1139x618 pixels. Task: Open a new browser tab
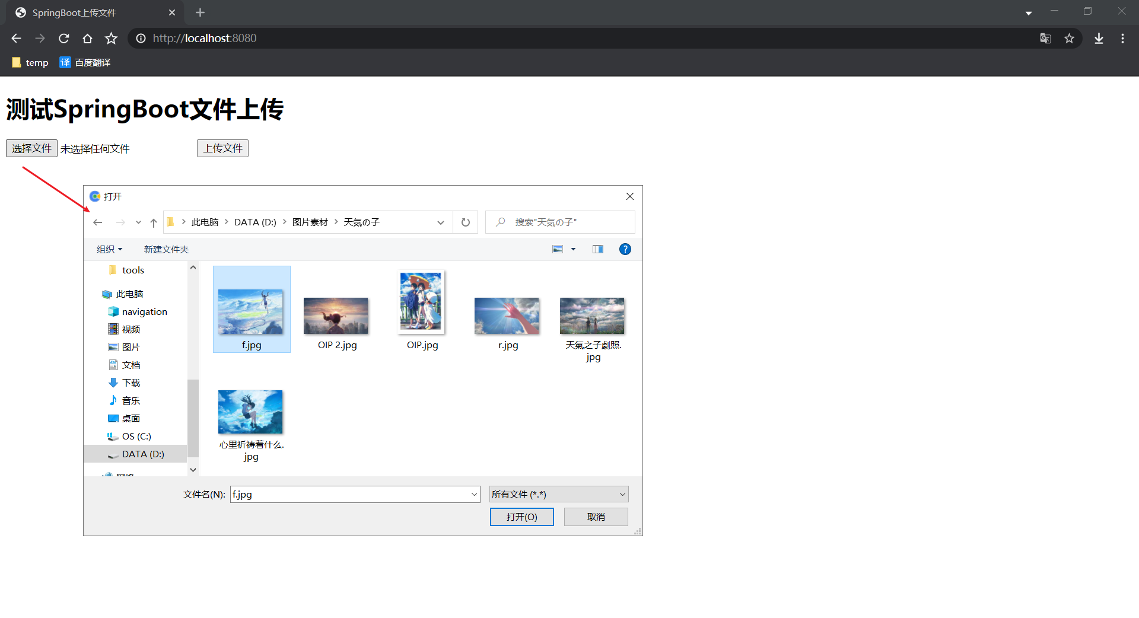(x=200, y=12)
